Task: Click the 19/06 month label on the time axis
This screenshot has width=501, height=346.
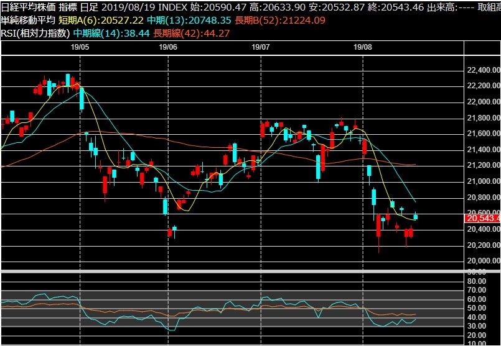Action: click(x=168, y=47)
